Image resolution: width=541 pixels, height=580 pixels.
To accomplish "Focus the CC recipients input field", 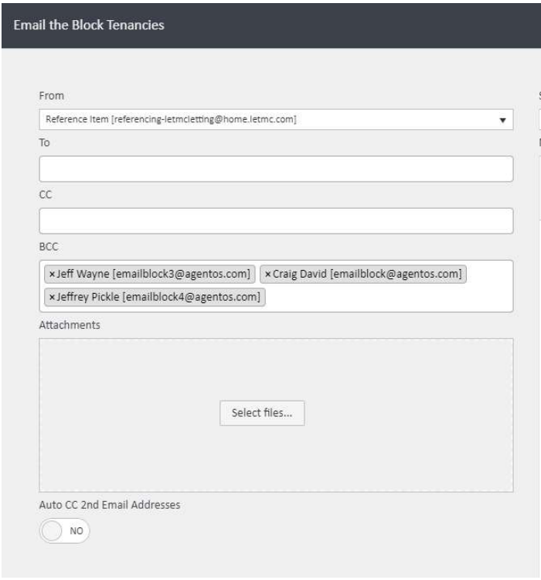I will tap(276, 221).
